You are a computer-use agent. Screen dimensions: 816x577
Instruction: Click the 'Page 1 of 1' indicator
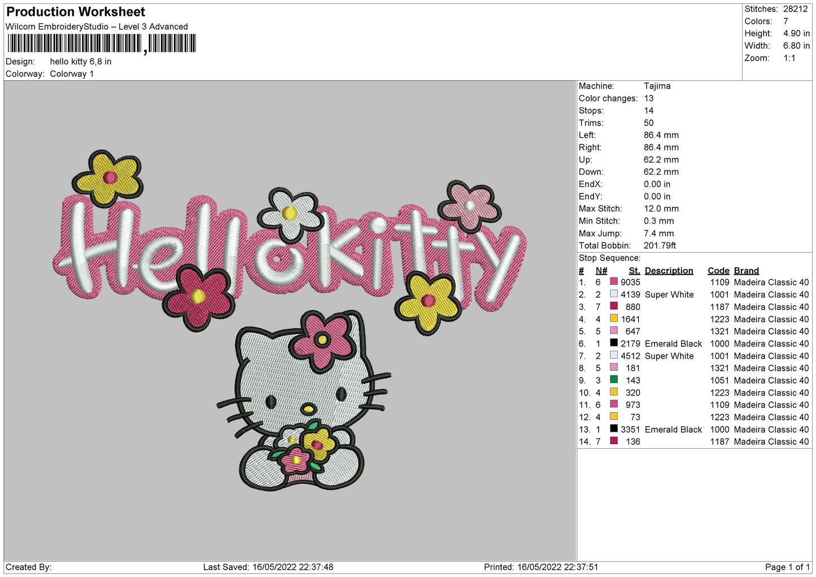(x=788, y=567)
